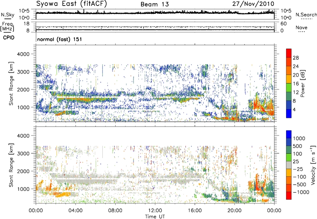Click the light green 12-16 dB Power colorbar segment

tap(289, 88)
